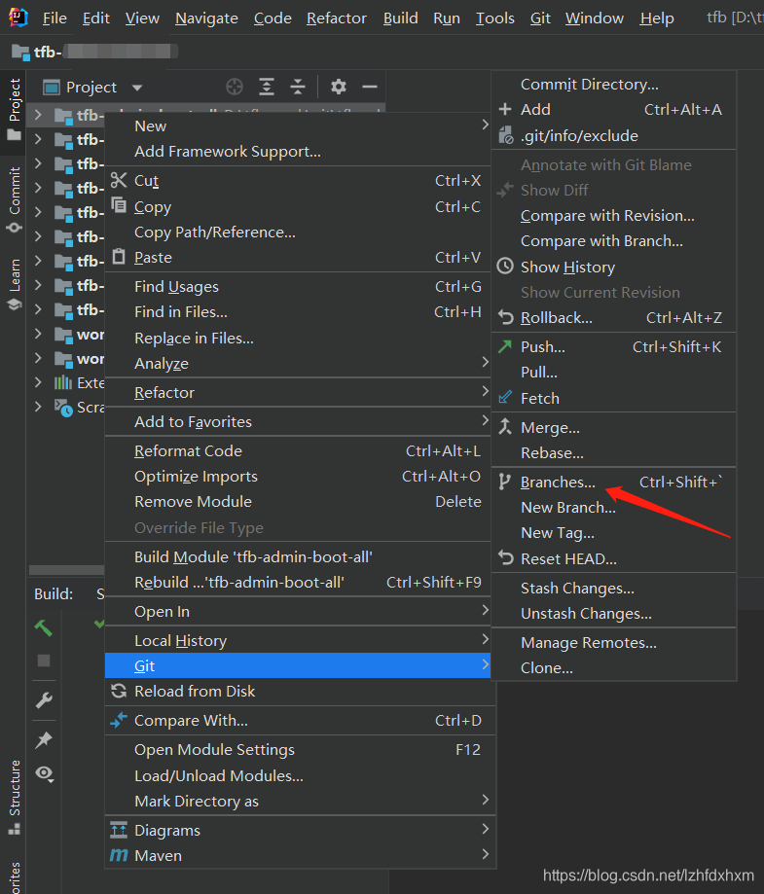Select Compare With... entry
The width and height of the screenshot is (764, 894).
[298, 721]
